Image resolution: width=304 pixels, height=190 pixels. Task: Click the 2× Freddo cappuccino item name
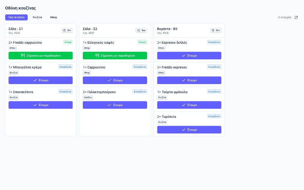coord(25,43)
